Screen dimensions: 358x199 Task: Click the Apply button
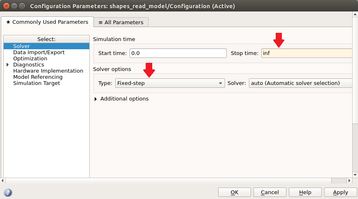[341, 192]
